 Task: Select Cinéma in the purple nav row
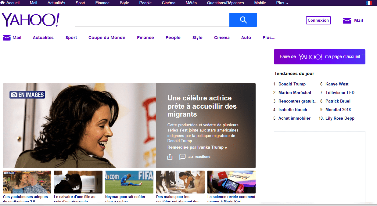222,38
